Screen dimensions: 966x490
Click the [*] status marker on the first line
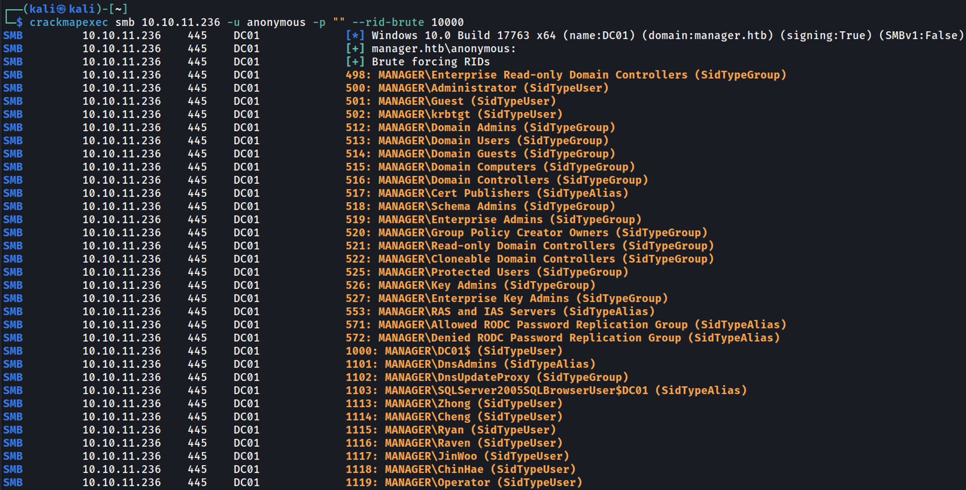[x=355, y=36]
